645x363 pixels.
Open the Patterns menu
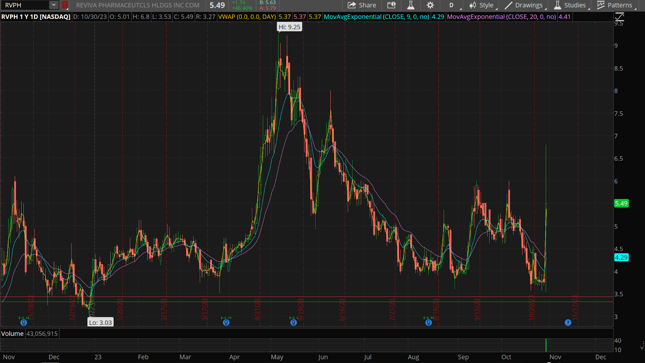tap(615, 5)
